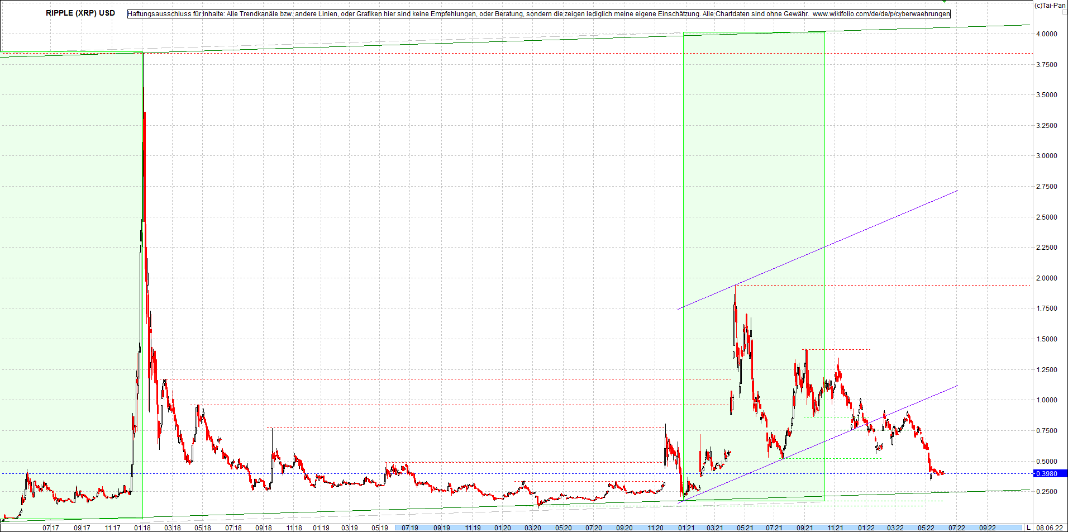This screenshot has height=532, width=1068.
Task: Select the blue 0.3980 current price marker
Action: click(x=1050, y=473)
